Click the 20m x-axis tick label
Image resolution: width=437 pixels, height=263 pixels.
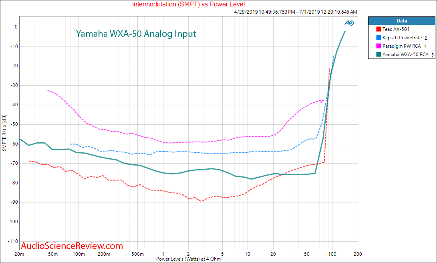click(x=19, y=254)
